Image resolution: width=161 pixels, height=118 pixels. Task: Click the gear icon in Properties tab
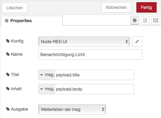pyautogui.click(x=7, y=21)
